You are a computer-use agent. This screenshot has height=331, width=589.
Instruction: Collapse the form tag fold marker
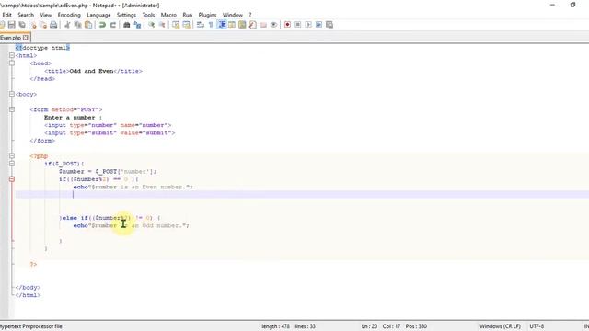tap(12, 109)
